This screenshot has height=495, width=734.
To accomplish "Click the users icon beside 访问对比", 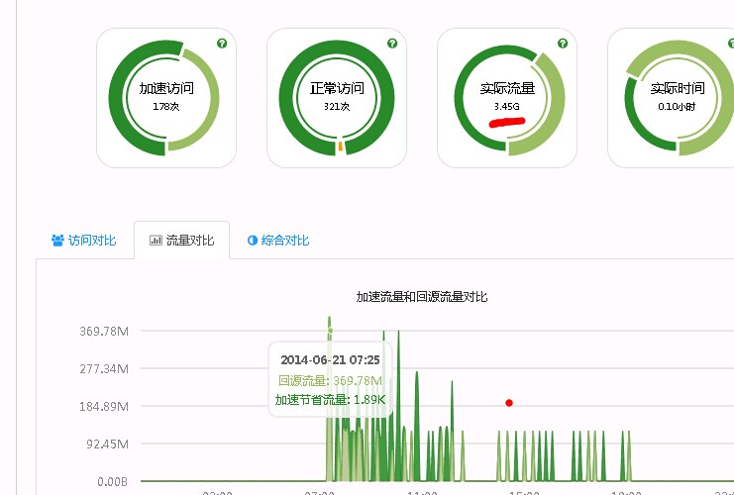I will (57, 241).
